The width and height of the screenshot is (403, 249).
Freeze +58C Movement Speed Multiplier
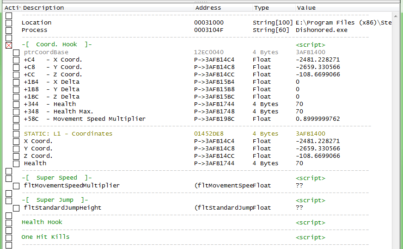pos(16,119)
